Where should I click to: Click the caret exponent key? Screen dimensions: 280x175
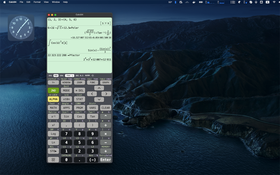coord(105,116)
